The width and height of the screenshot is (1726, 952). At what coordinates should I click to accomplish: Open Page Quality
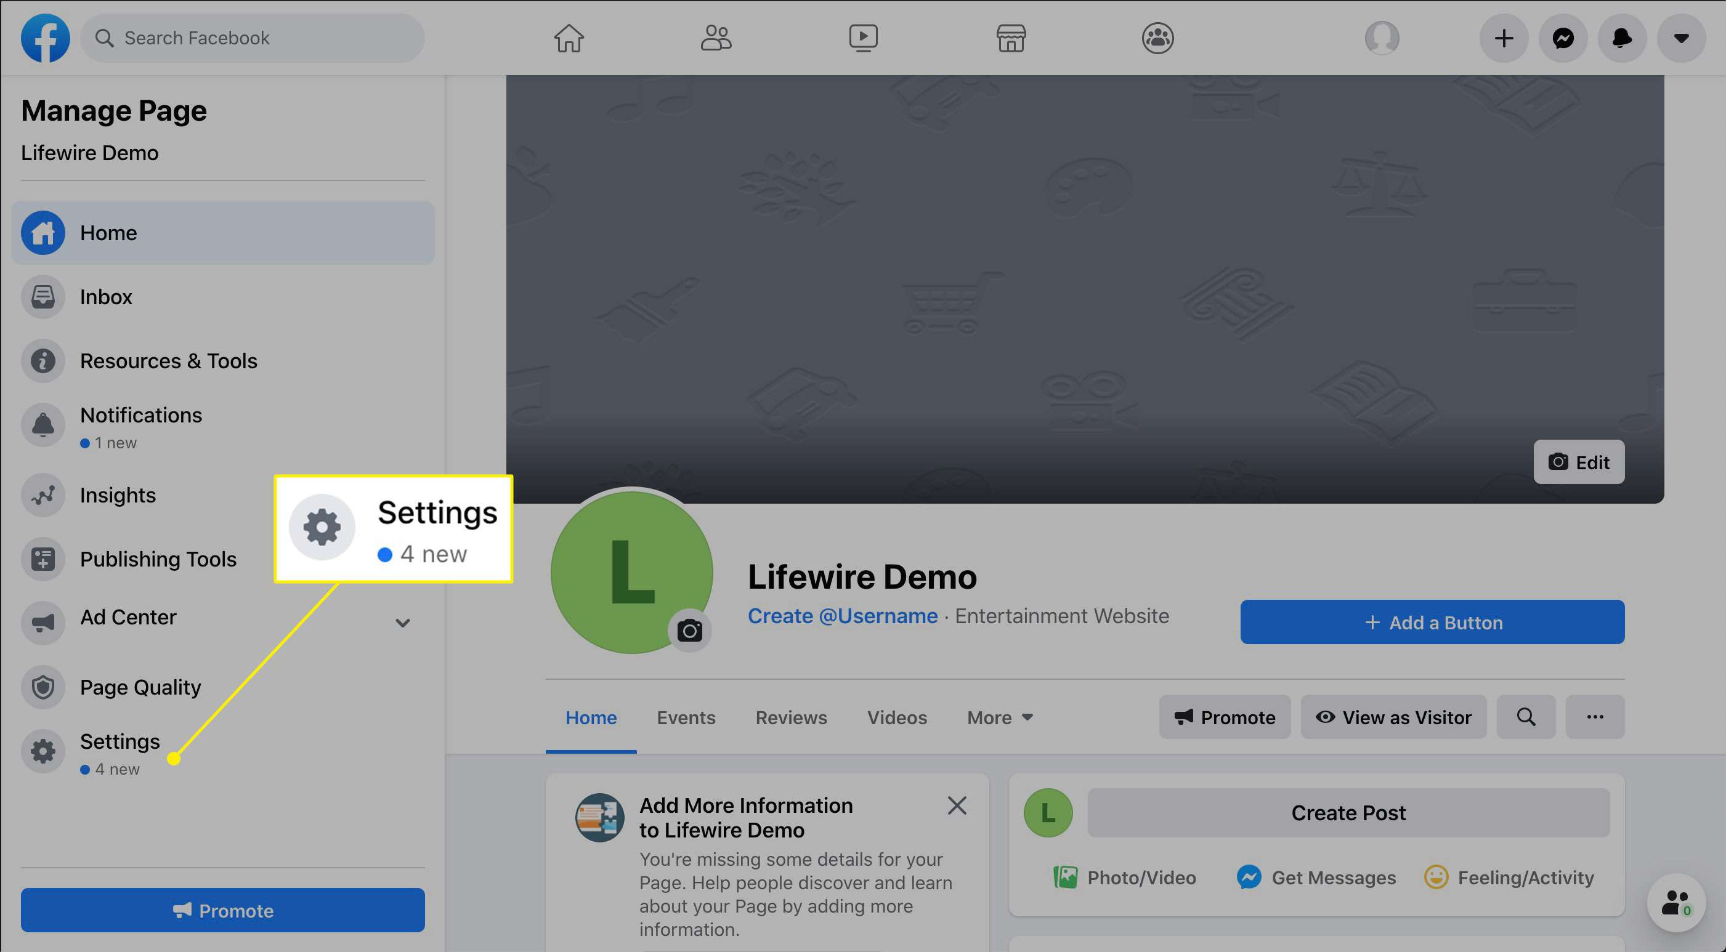(223, 687)
